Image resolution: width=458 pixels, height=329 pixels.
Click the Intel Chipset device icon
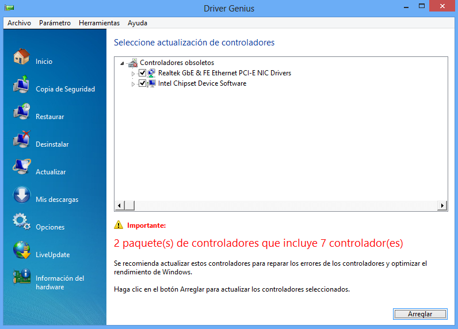tap(151, 83)
